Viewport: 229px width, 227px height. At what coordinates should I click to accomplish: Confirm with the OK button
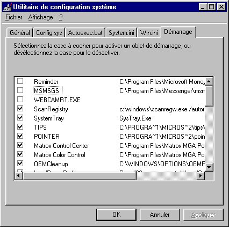[x=116, y=215]
